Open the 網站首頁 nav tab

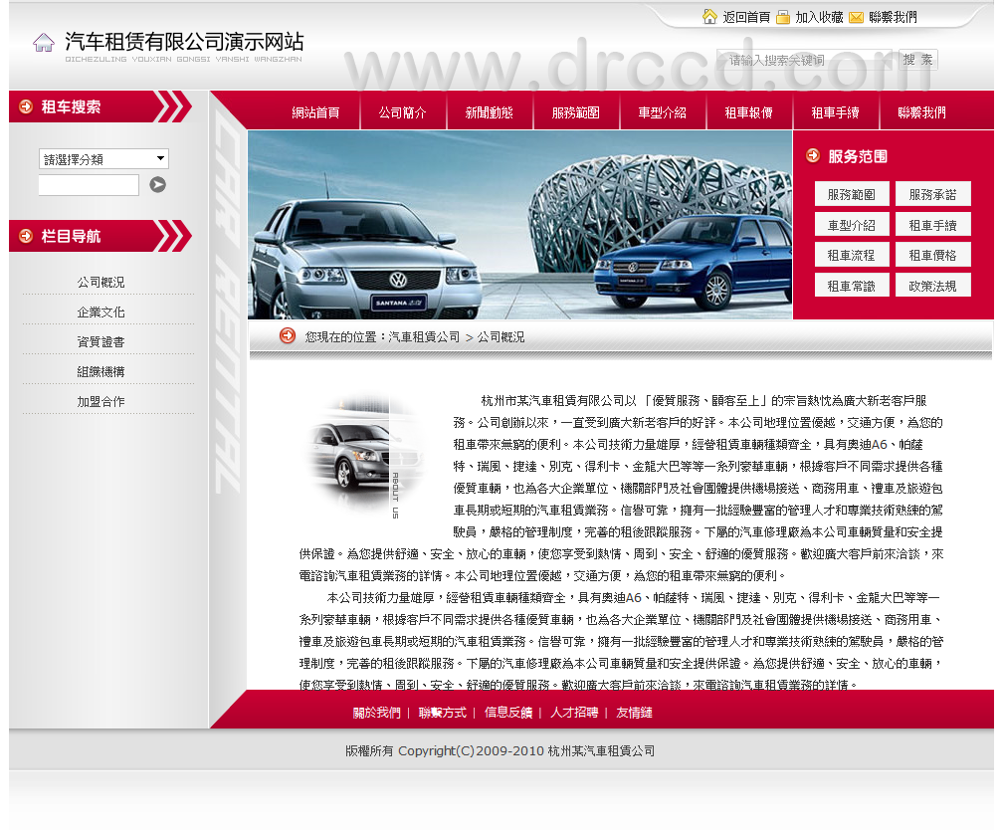tap(315, 112)
